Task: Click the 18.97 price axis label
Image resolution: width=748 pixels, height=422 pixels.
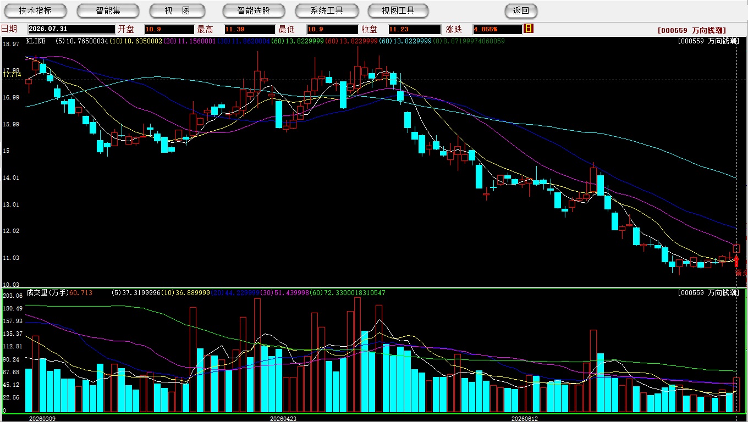Action: (x=11, y=44)
